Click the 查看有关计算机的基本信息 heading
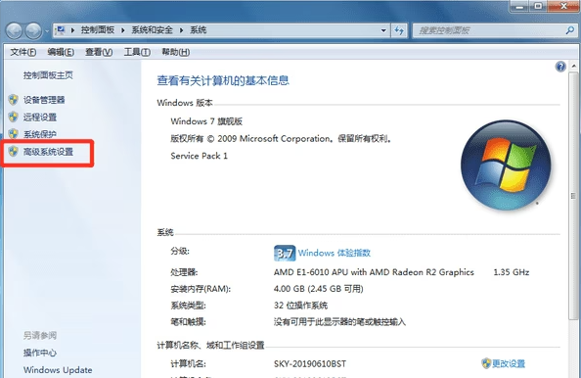This screenshot has height=378, width=581. [223, 80]
